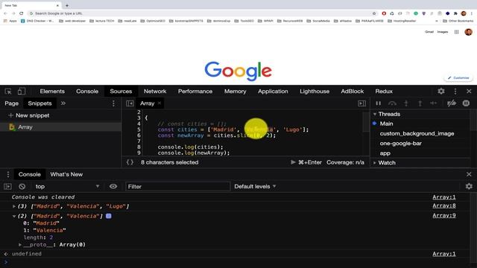
Task: Open the Customize button on Google page
Action: [x=458, y=77]
